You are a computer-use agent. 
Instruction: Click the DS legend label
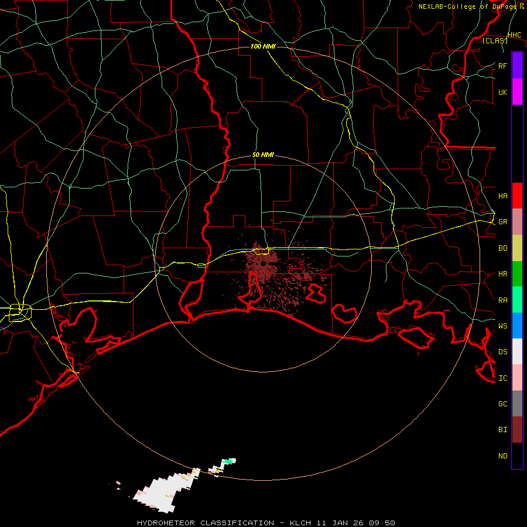[502, 352]
